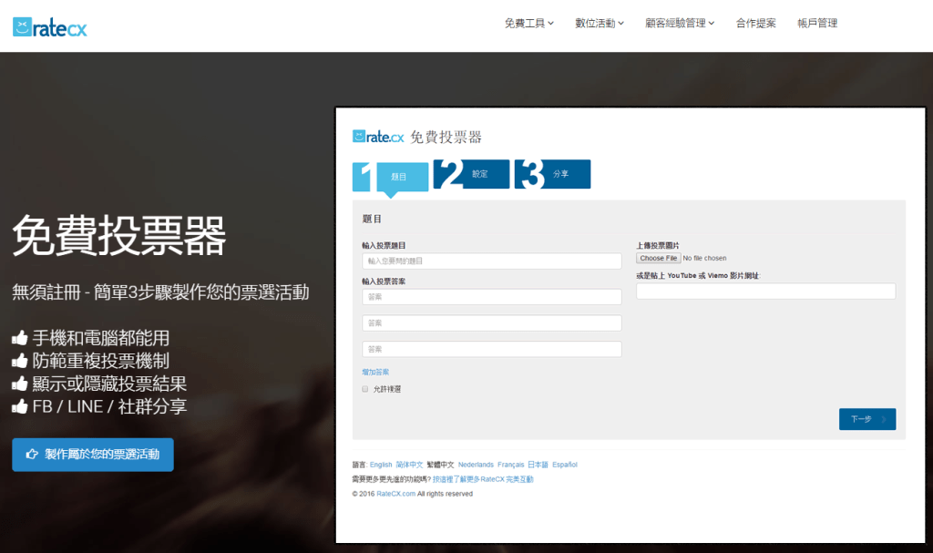Open the 數位活動 dropdown menu
Image resolution: width=933 pixels, height=553 pixels.
(x=599, y=24)
